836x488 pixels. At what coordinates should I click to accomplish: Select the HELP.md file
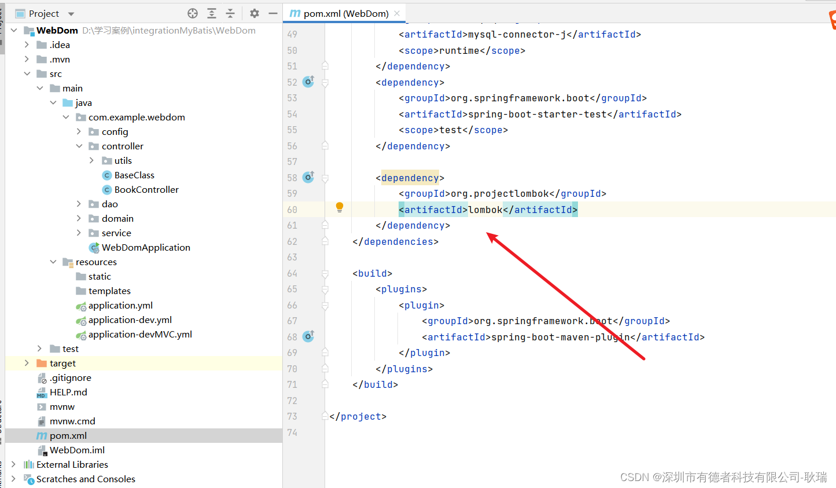coord(68,392)
